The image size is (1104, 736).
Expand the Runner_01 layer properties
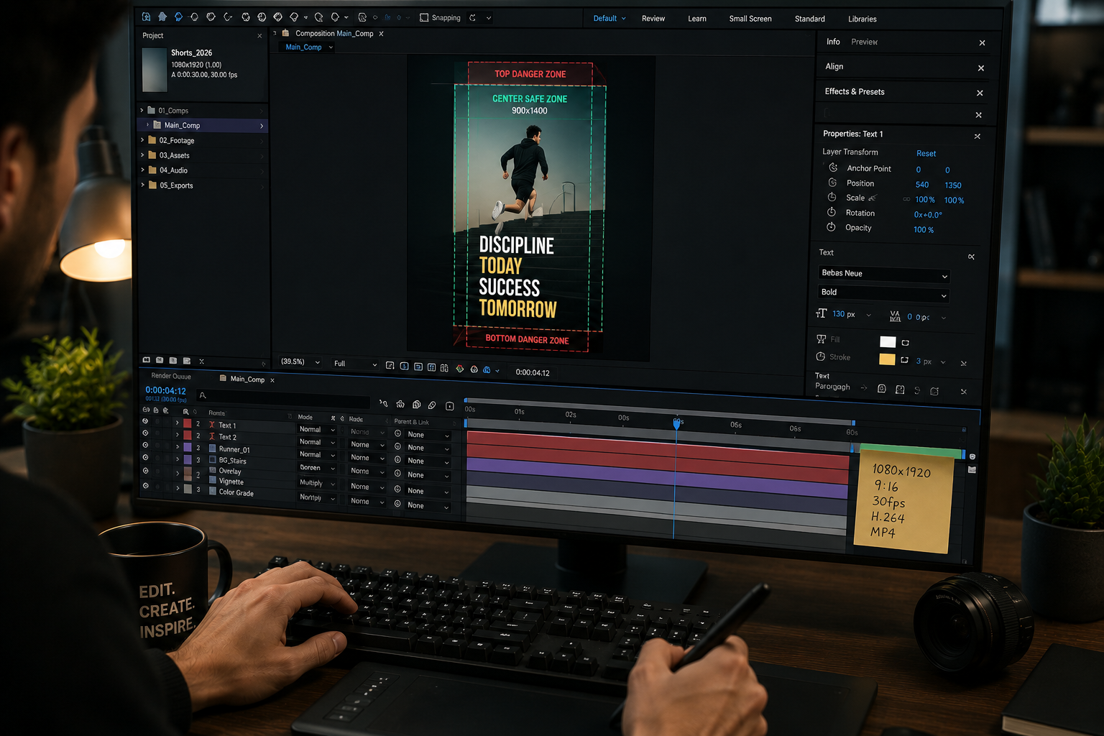pyautogui.click(x=178, y=447)
